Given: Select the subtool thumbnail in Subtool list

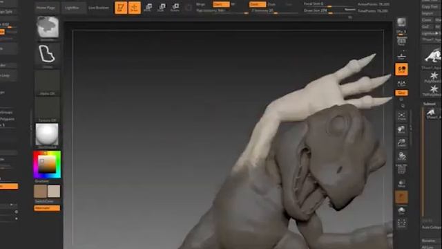Looking at the screenshot, I should [x=431, y=113].
